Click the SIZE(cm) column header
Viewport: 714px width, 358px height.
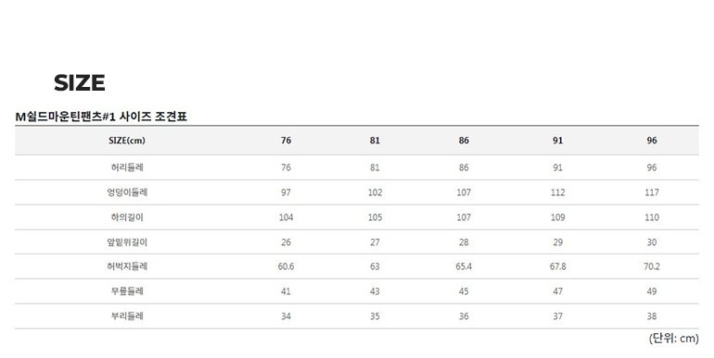[x=127, y=141]
